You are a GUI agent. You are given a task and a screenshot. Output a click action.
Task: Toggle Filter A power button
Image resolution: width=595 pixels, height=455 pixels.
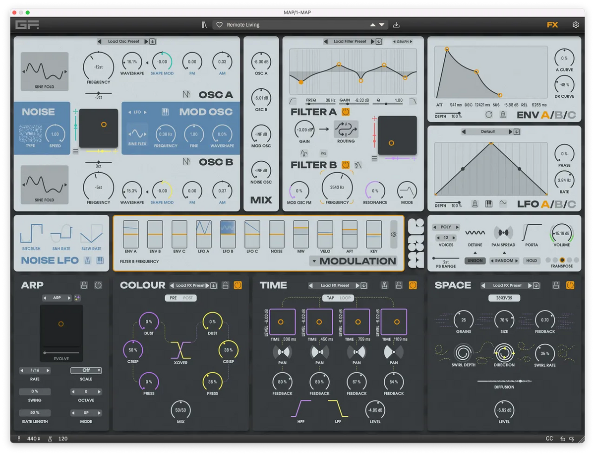click(346, 112)
